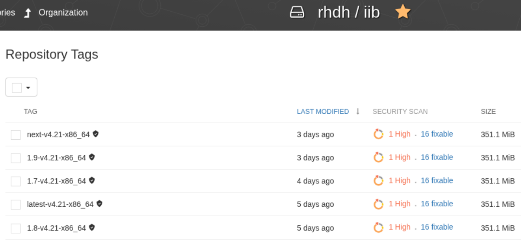The height and width of the screenshot is (247, 521).
Task: Open "1 High" vulnerability link for latest-v4.21-x86_64
Action: [x=399, y=204]
